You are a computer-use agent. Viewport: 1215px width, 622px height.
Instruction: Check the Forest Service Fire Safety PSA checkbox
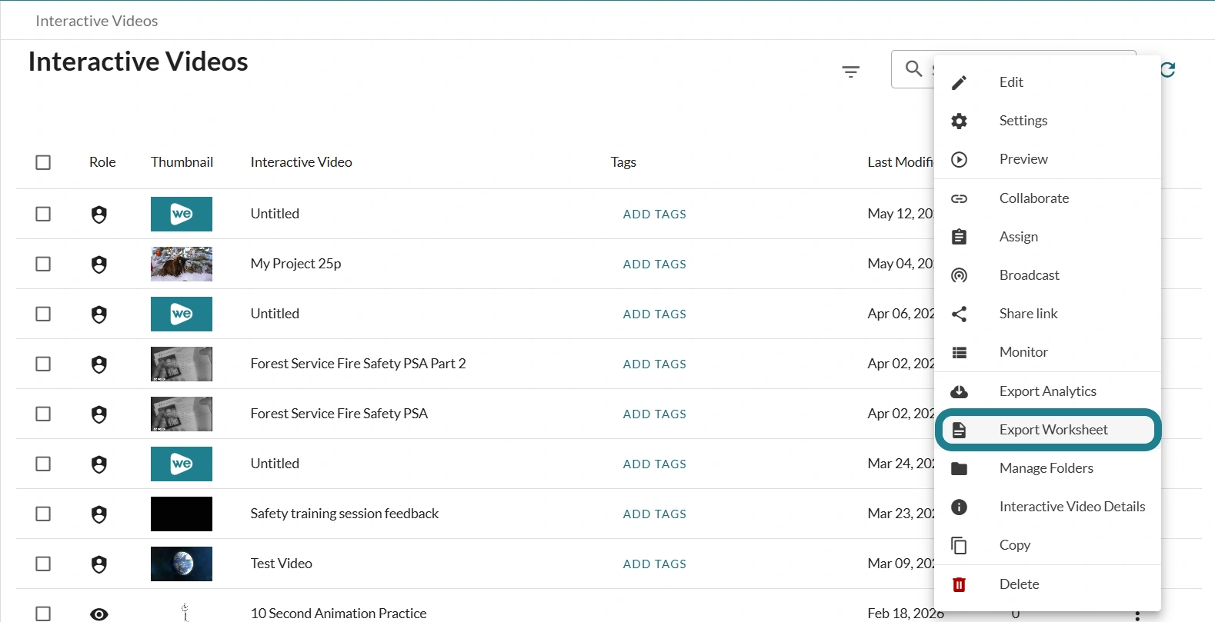point(43,414)
